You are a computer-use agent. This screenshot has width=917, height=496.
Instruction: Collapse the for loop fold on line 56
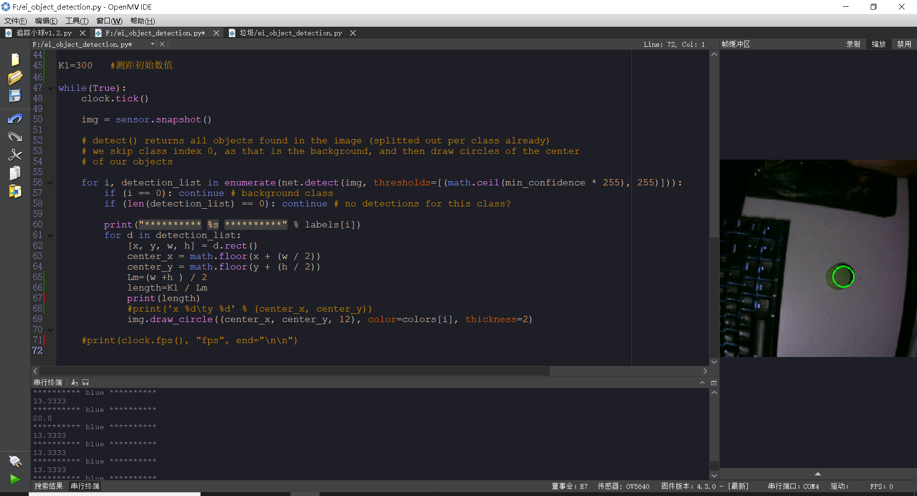click(50, 183)
